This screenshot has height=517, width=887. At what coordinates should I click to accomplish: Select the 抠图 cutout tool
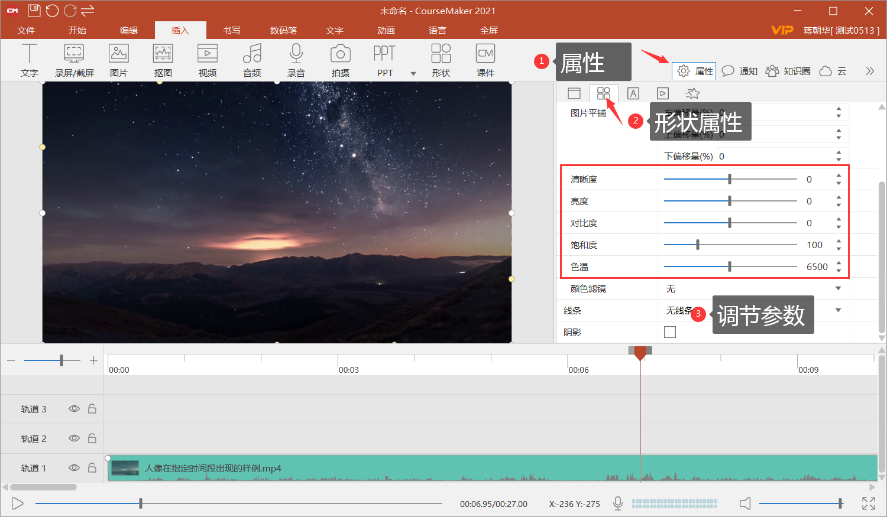tap(163, 60)
